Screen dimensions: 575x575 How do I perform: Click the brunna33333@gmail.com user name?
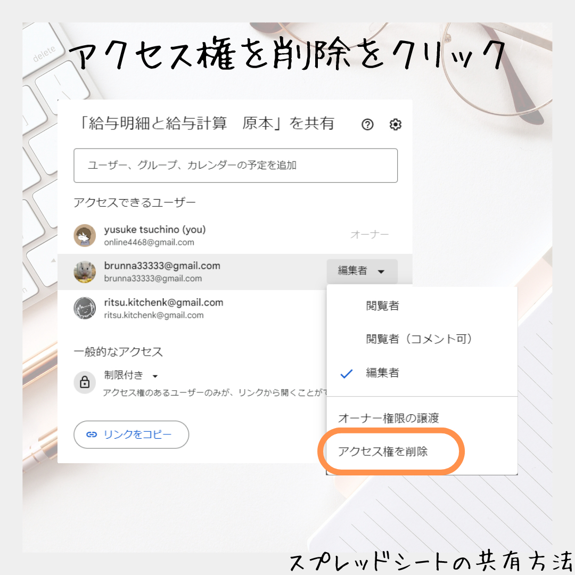pyautogui.click(x=162, y=266)
